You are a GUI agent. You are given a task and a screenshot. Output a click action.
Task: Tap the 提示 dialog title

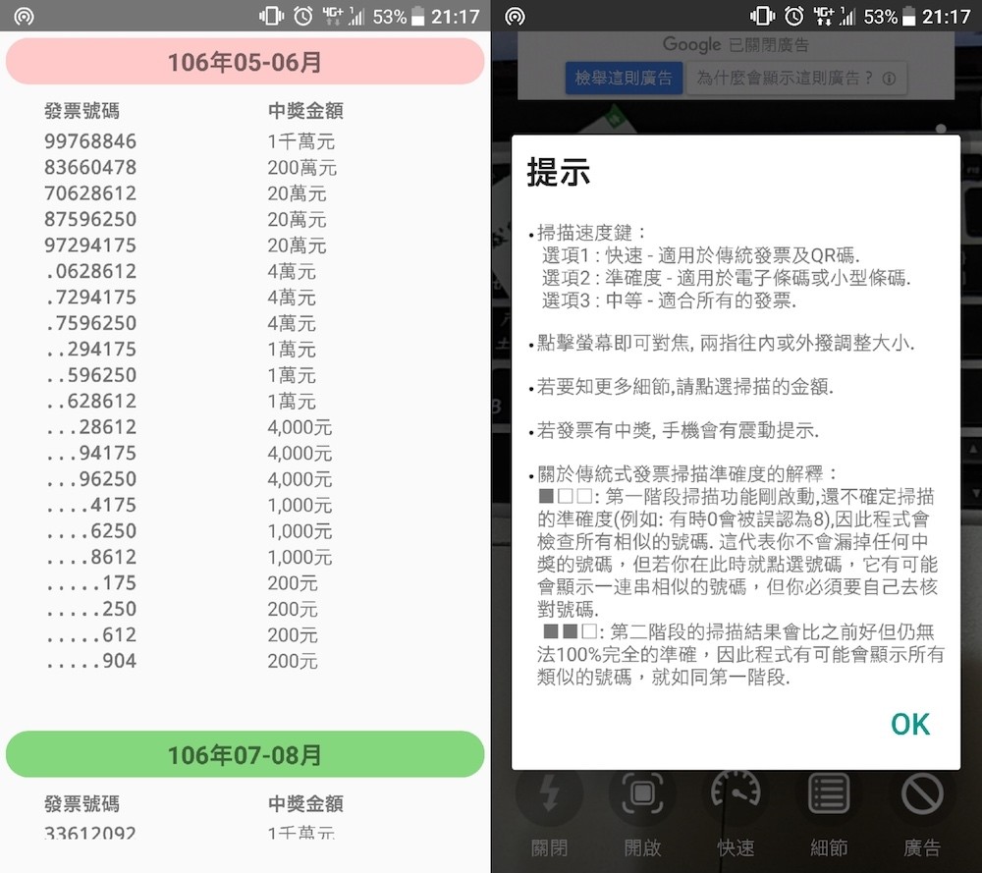point(559,172)
